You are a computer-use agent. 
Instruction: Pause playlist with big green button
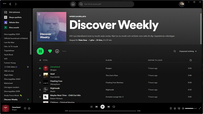40,51
